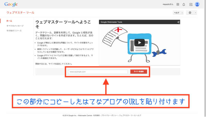Focus the www.example.com URL field
206x117 pixels.
[98, 72]
